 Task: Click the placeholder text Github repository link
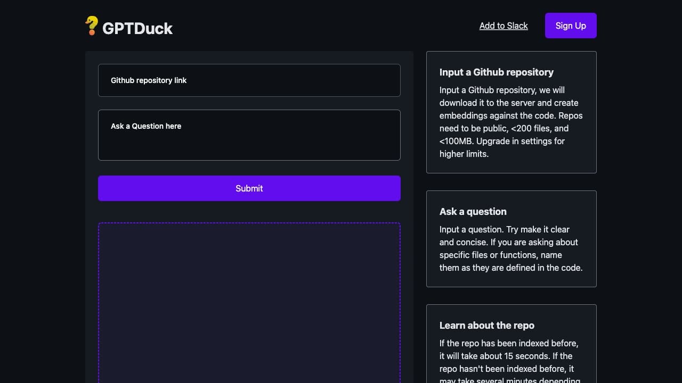click(x=148, y=80)
